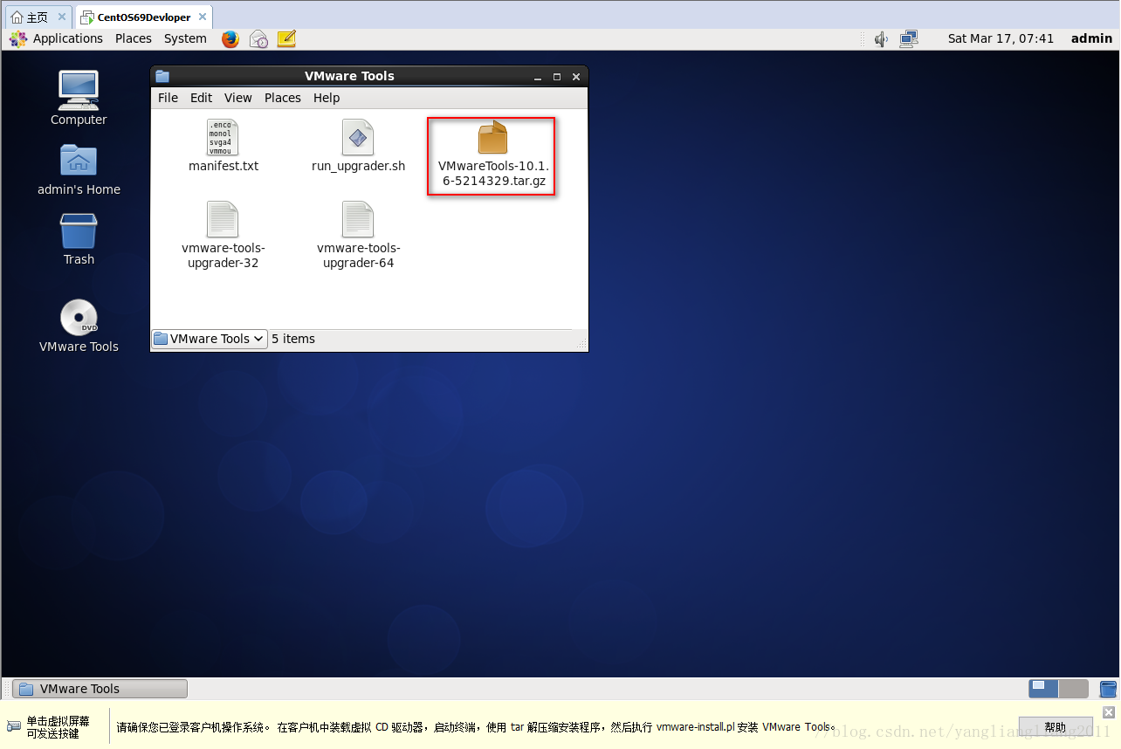Click the trash applet in bottom panel
This screenshot has width=1121, height=749.
(1107, 689)
